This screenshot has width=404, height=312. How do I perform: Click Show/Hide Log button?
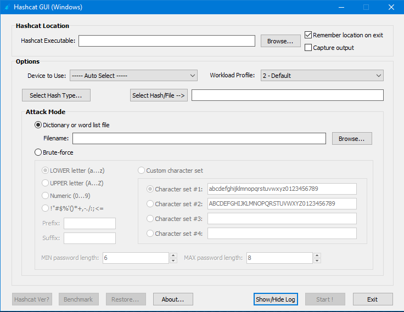click(x=276, y=299)
